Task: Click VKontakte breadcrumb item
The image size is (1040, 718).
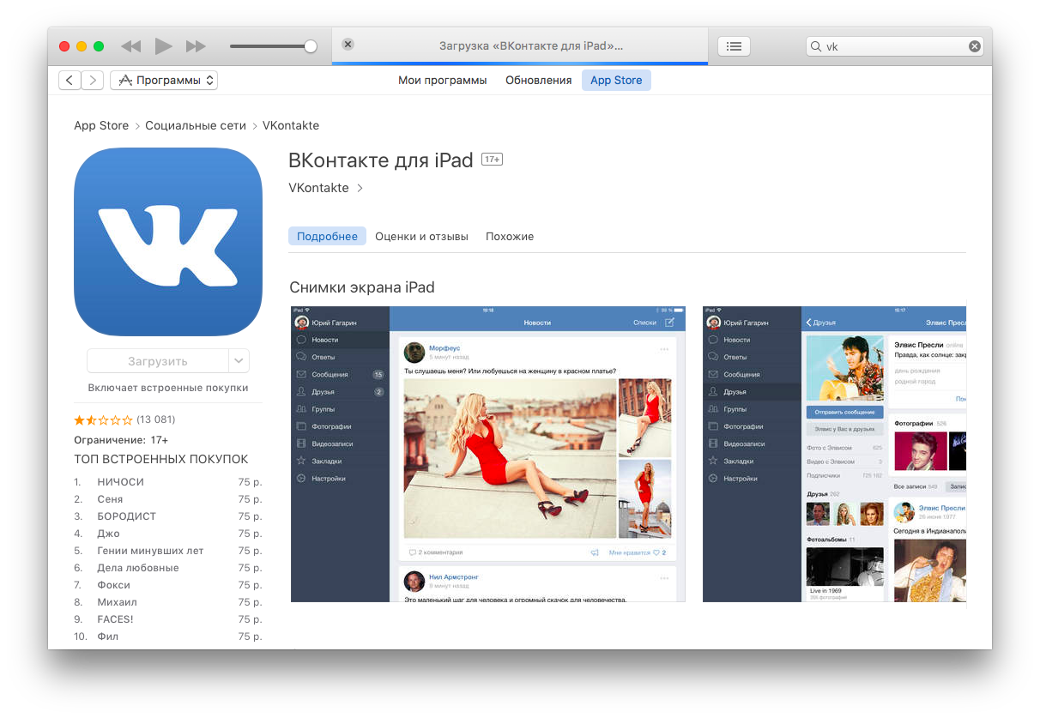Action: (291, 125)
